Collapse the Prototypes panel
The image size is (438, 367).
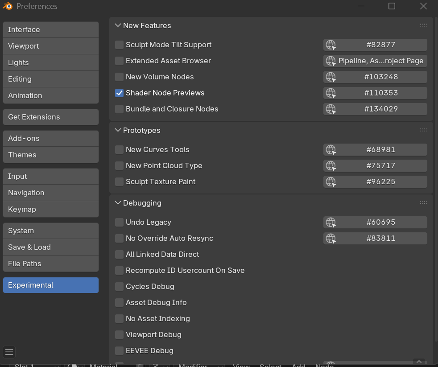coord(118,130)
